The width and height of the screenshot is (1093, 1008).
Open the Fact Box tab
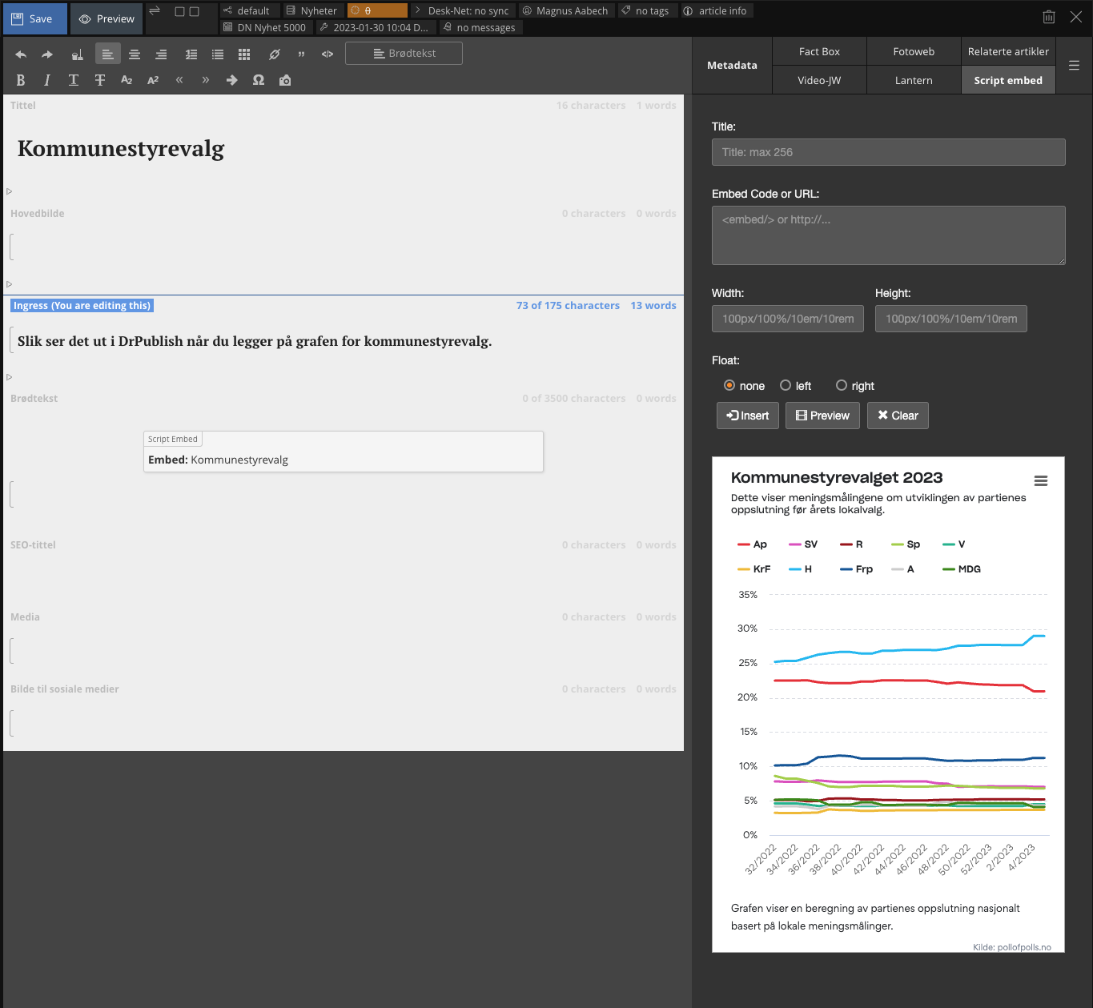819,51
